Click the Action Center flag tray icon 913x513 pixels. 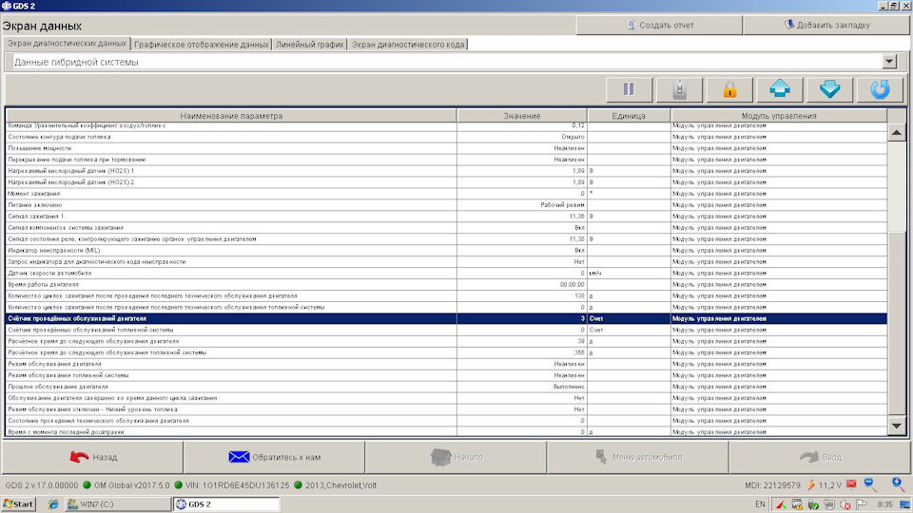[x=862, y=504]
